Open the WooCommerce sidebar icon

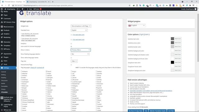click(x=2, y=27)
